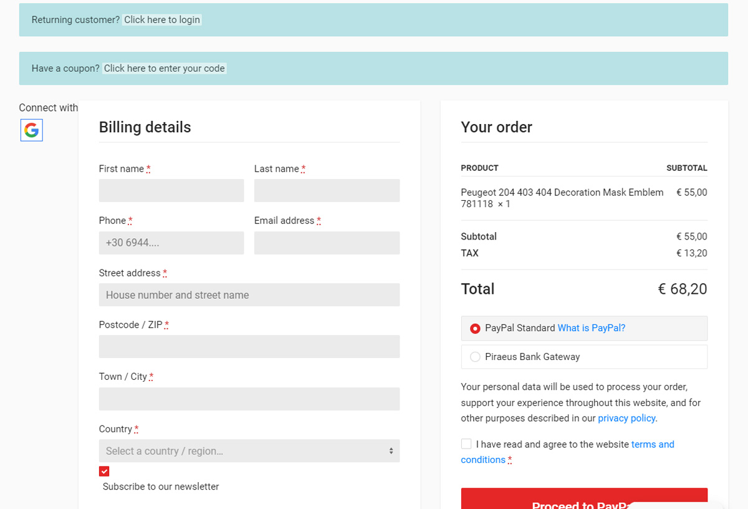
Task: Click here to login link
Action: pos(162,20)
